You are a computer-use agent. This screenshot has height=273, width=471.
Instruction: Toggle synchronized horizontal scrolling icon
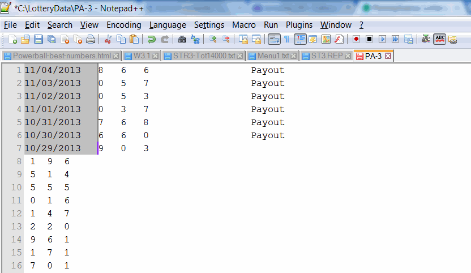(256, 40)
